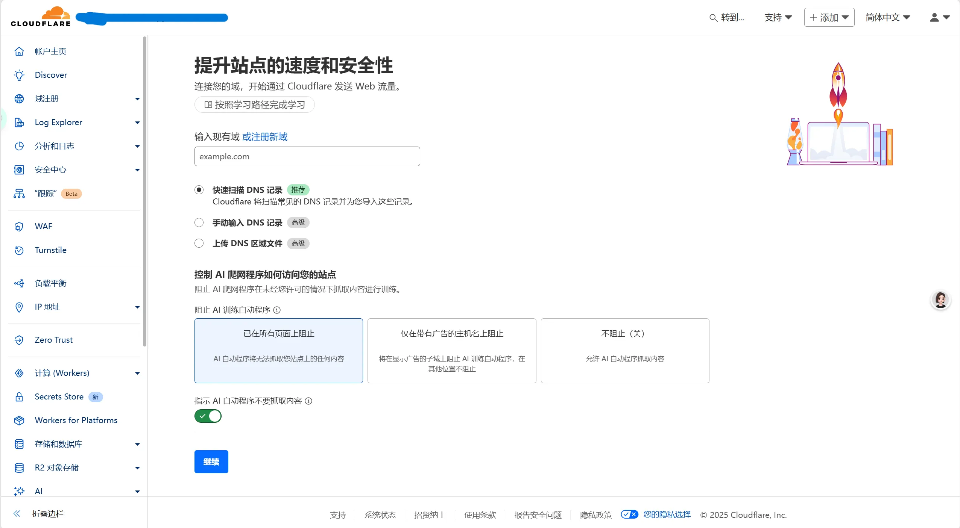Viewport: 960px width, 528px height.
Task: Click the 分析和日志 pie chart icon
Action: click(x=19, y=146)
